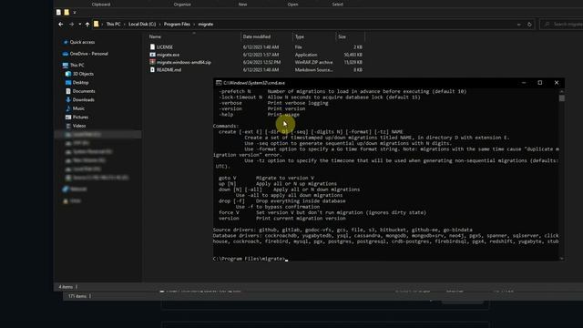Open Desktop folder in sidebar

[x=80, y=83]
